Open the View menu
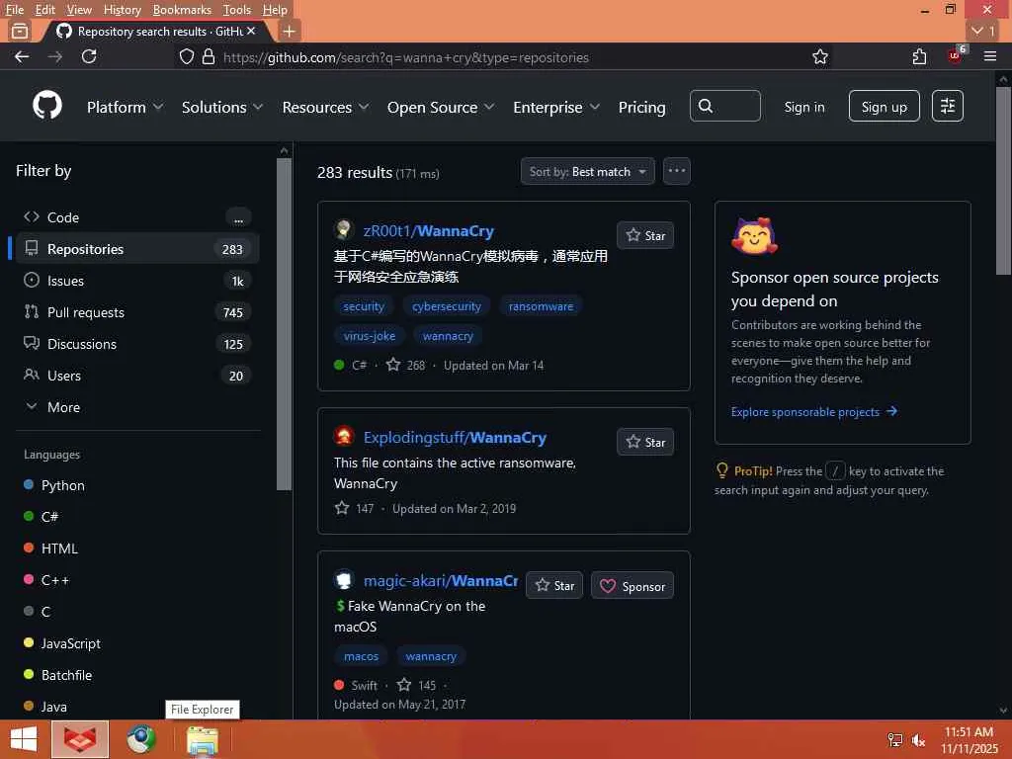The height and width of the screenshot is (759, 1012). (x=79, y=10)
